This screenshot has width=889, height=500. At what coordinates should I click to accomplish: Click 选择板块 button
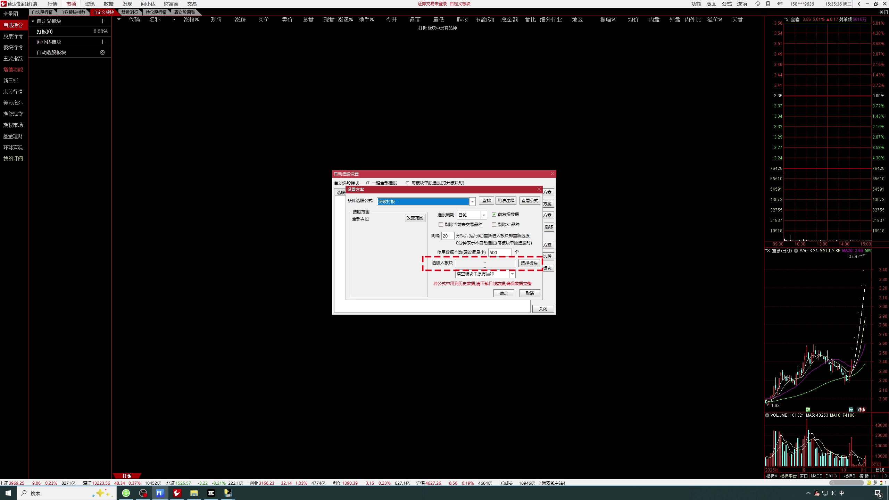529,263
